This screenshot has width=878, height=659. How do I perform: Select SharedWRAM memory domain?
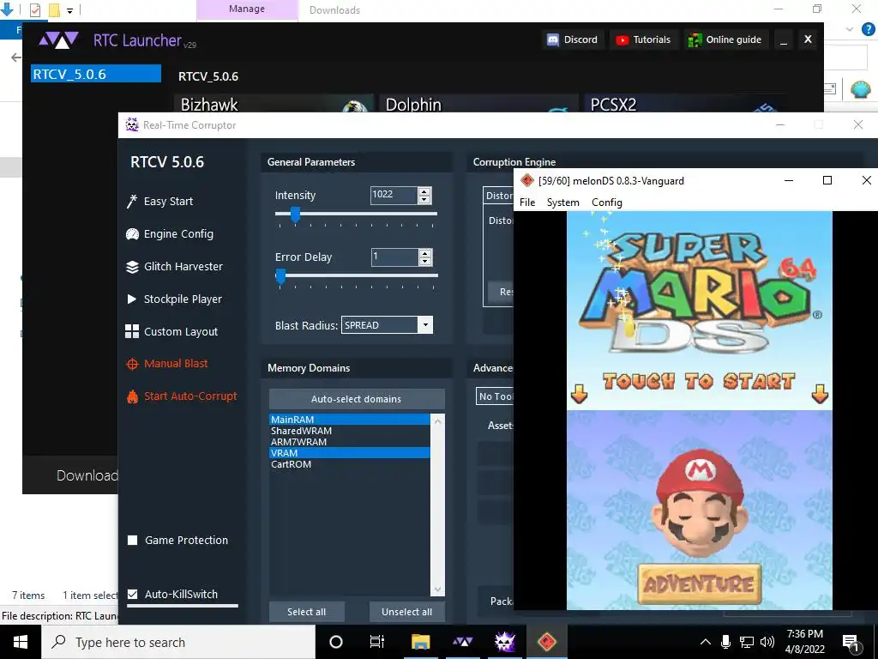pos(350,431)
